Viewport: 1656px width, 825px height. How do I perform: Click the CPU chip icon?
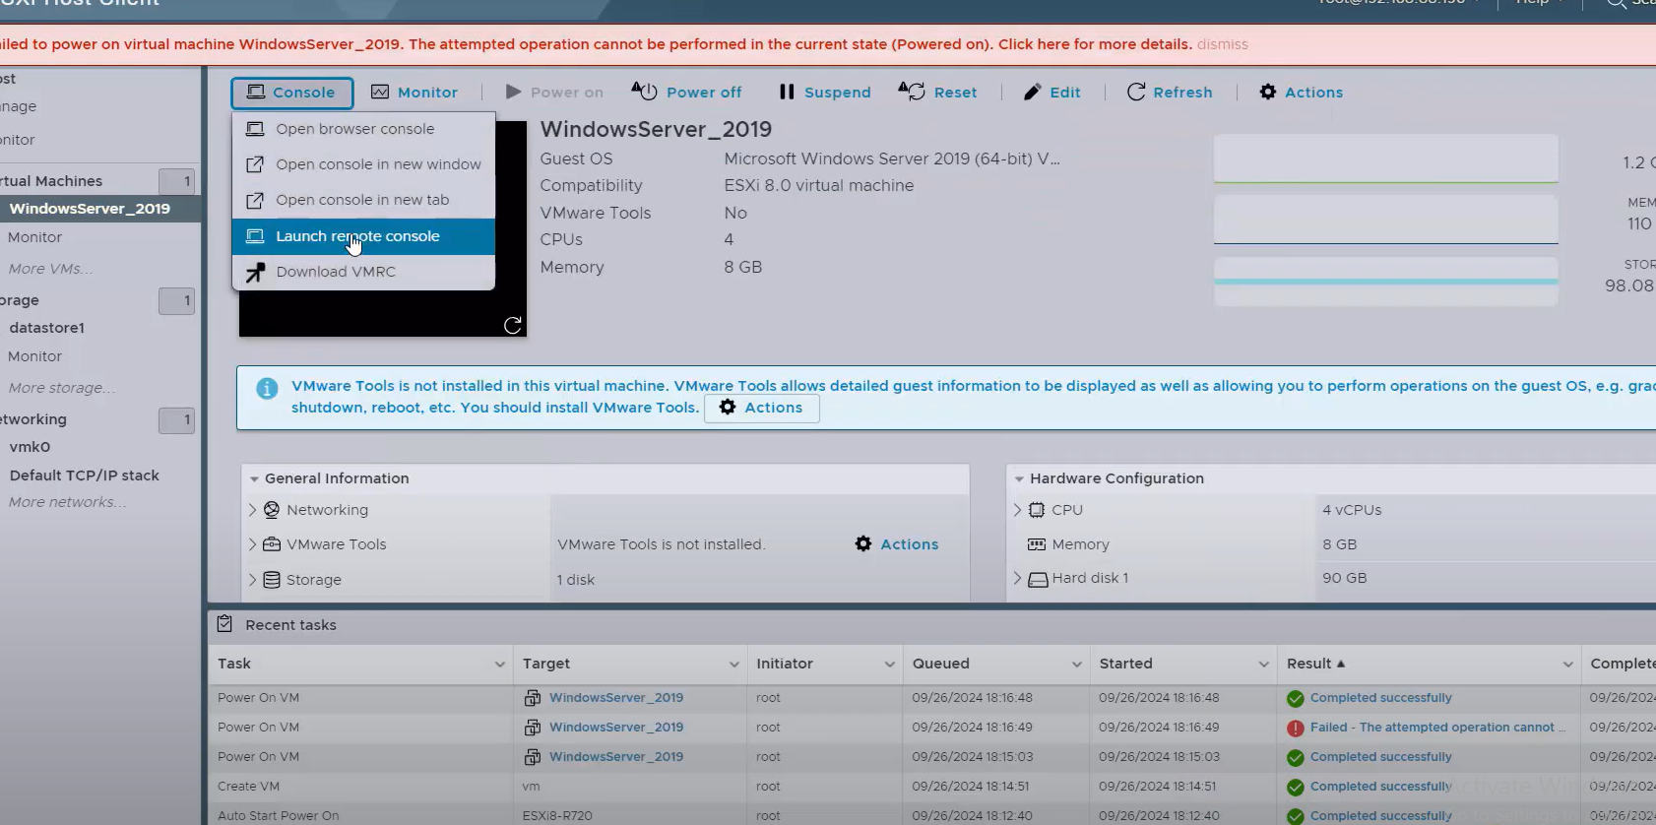point(1037,510)
